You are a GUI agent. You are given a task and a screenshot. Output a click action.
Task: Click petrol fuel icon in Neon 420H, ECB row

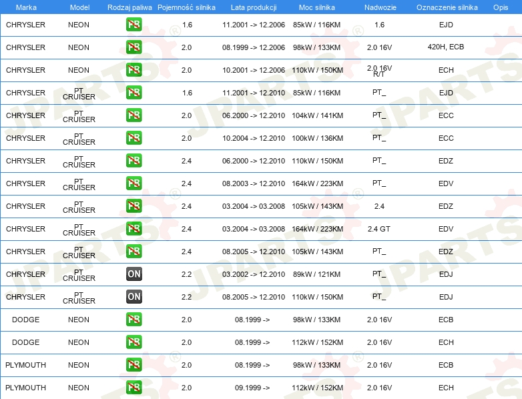tap(134, 47)
